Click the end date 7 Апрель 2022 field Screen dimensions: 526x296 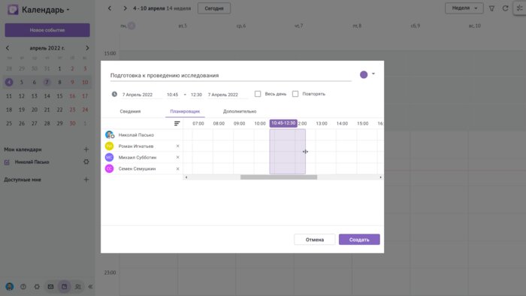[228, 95]
